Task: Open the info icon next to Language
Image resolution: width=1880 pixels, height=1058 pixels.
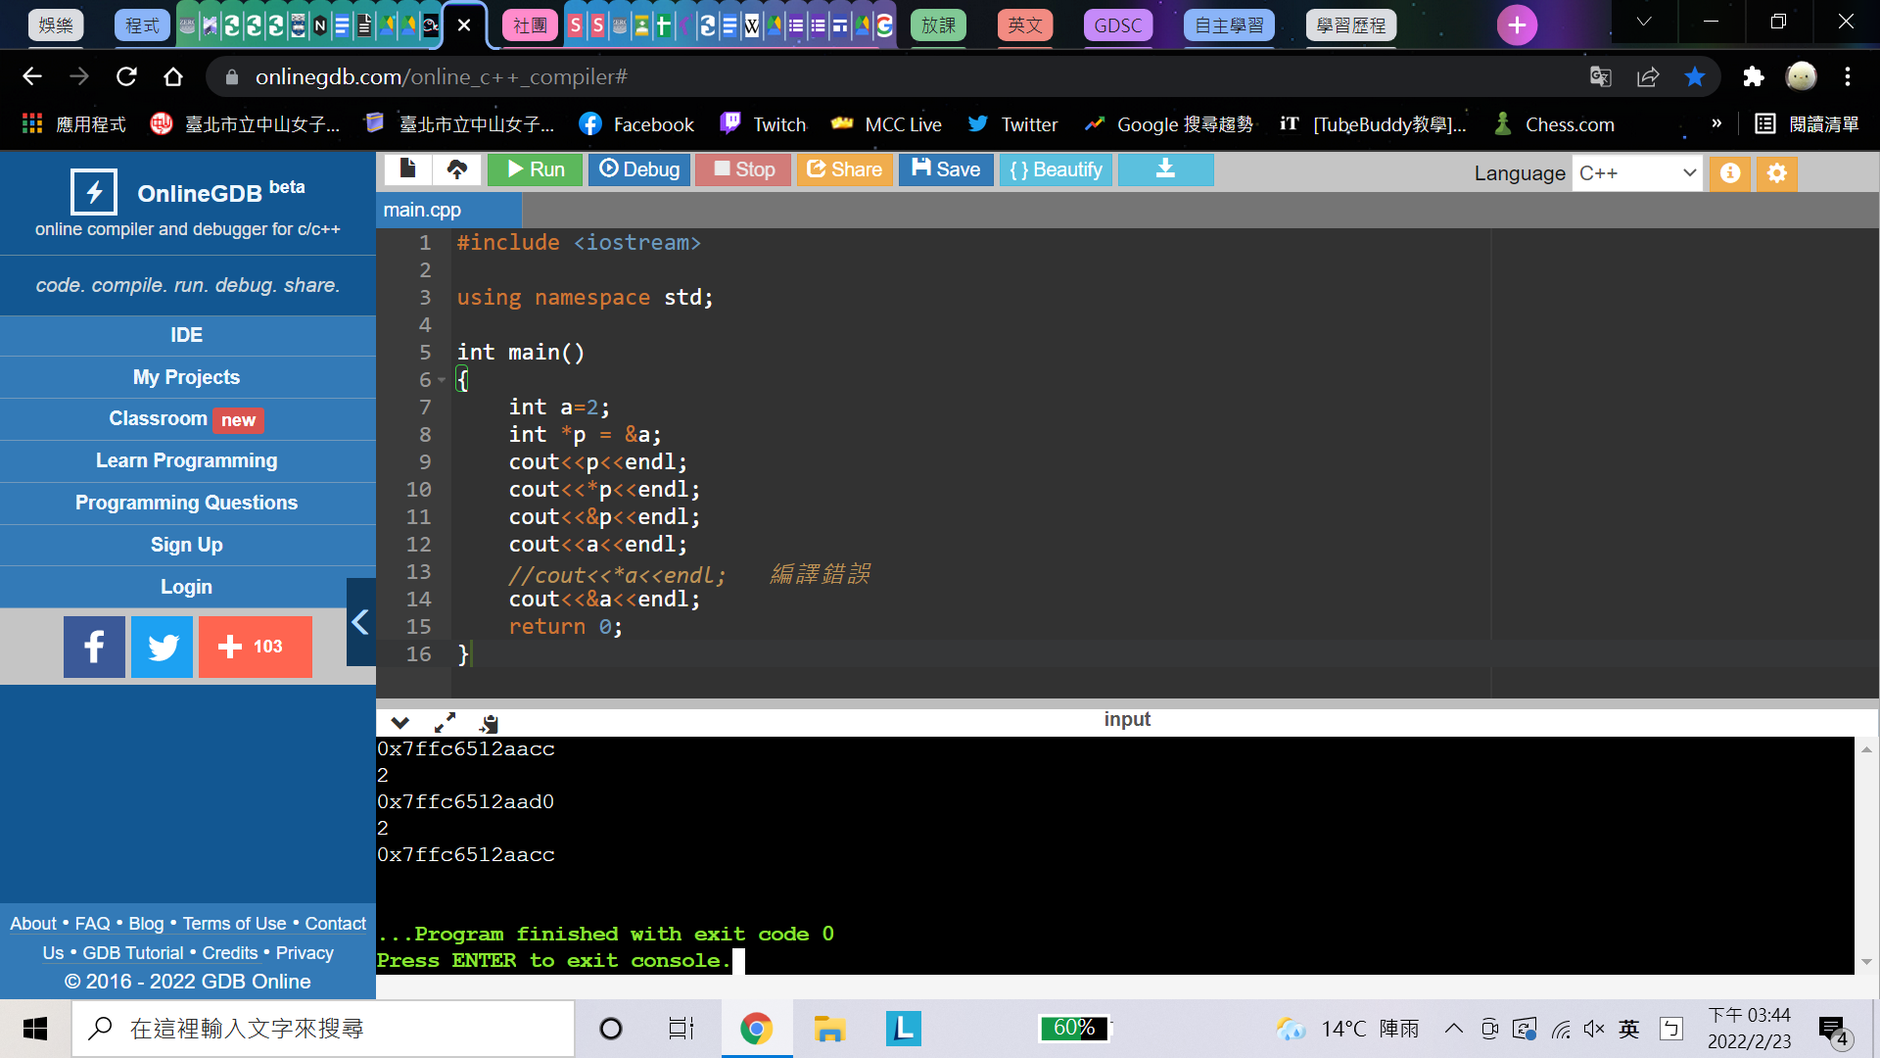Action: click(1730, 173)
